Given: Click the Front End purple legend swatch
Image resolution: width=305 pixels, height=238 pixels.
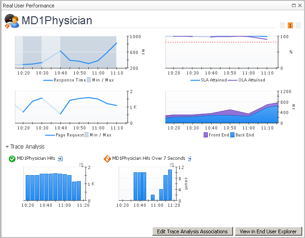Looking at the screenshot, I should [x=206, y=135].
